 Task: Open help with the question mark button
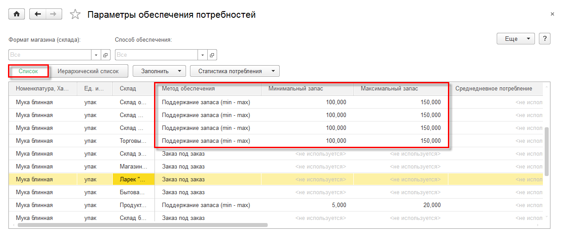click(x=545, y=39)
